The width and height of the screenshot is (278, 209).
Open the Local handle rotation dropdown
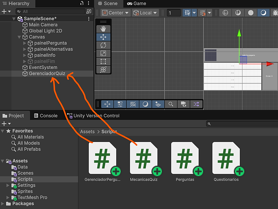click(145, 13)
